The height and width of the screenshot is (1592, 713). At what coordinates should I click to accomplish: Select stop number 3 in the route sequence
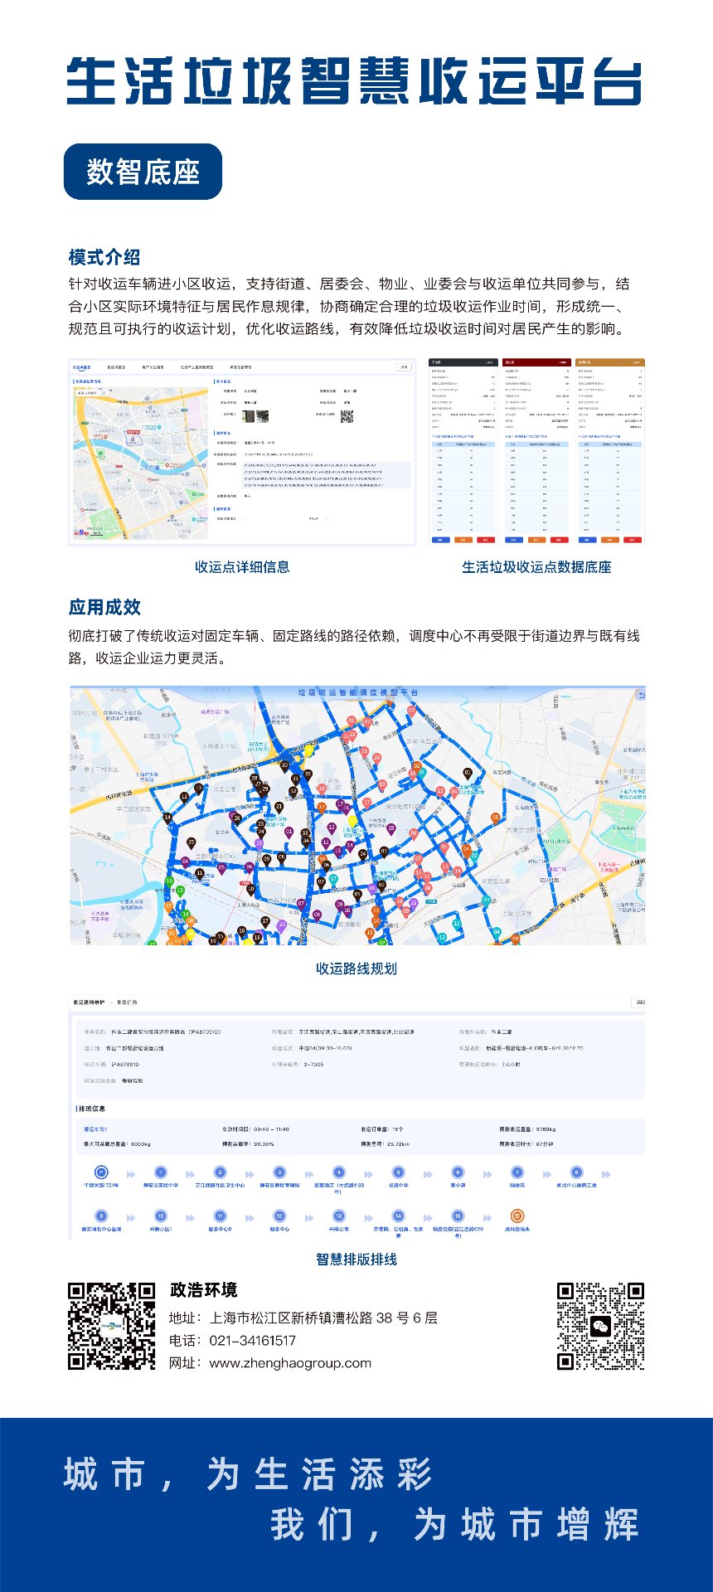point(279,1172)
